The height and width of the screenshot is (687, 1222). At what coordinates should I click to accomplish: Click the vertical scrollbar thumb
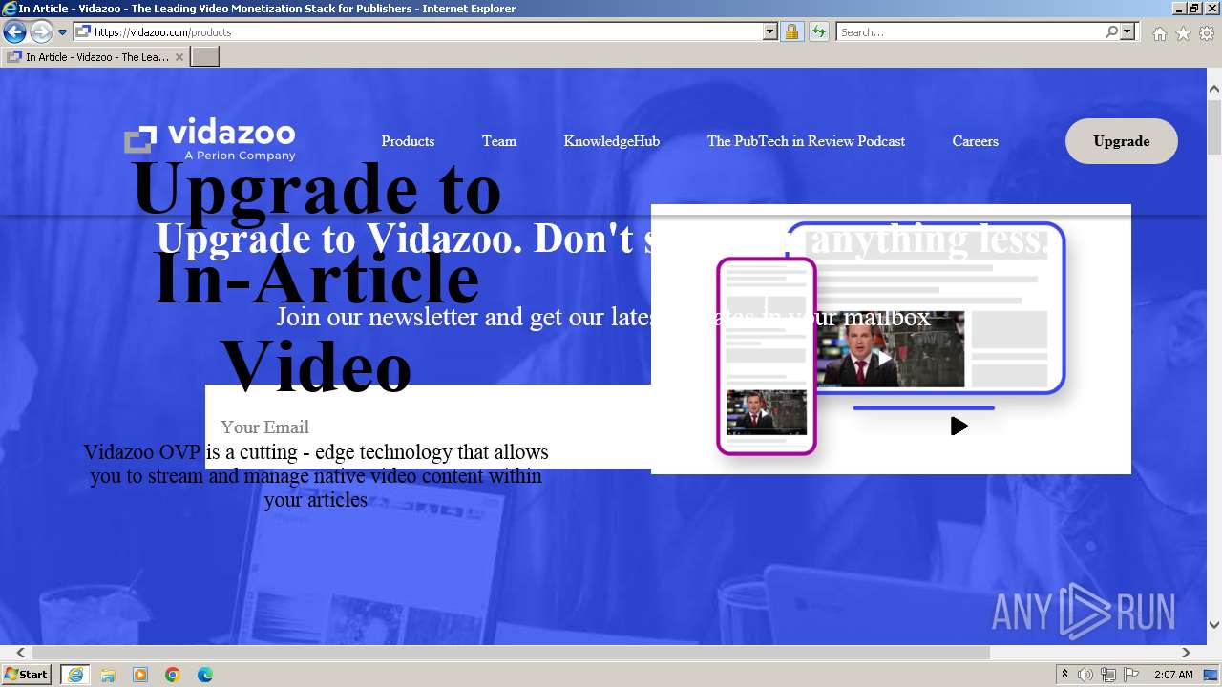tap(1214, 126)
